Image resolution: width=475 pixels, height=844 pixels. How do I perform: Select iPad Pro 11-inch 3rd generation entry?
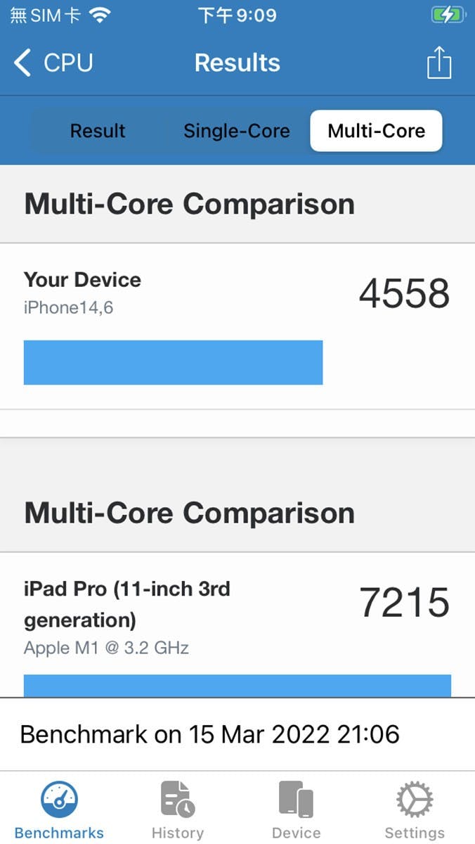(127, 604)
